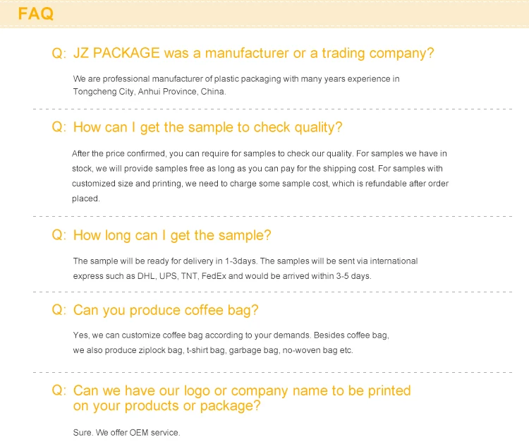This screenshot has height=447, width=529.
Task: Select the question 'How long can I get the sample?'
Action: pos(172,236)
